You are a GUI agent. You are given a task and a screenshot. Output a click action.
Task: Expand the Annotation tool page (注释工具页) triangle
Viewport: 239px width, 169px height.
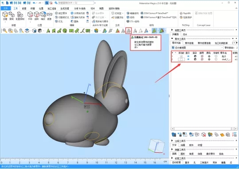pos(172,141)
